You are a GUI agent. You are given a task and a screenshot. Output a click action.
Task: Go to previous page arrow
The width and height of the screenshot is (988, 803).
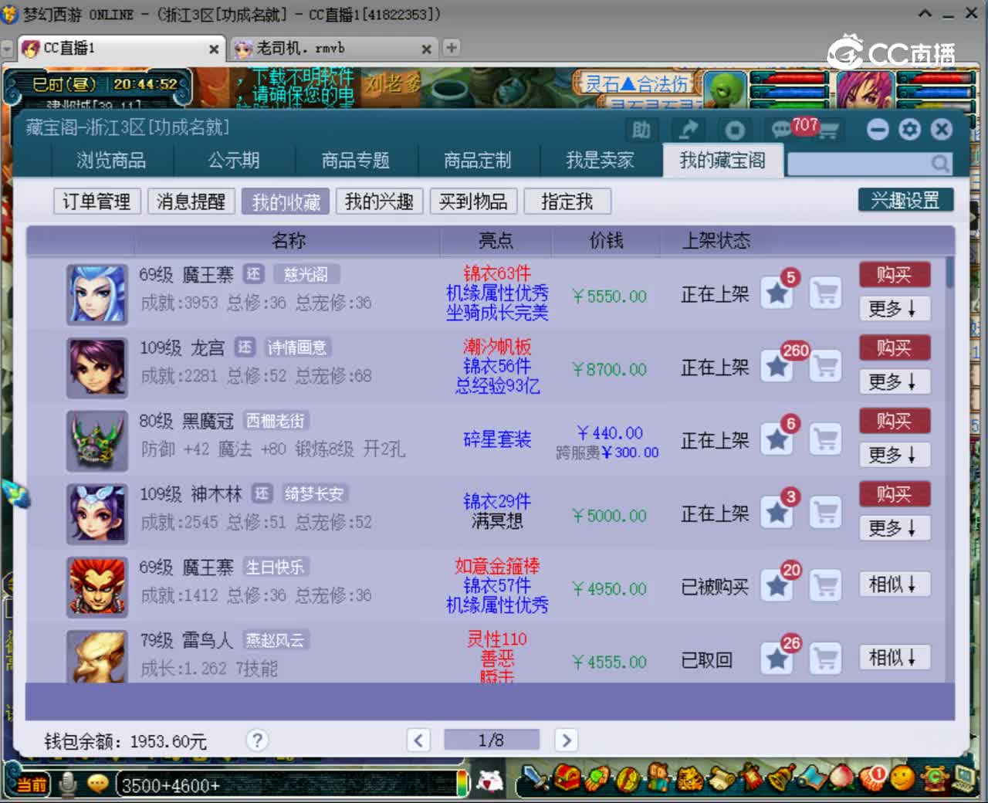[x=418, y=740]
